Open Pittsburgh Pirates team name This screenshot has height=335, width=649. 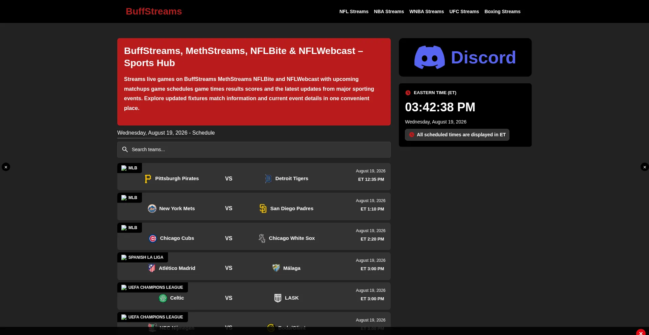tap(177, 178)
